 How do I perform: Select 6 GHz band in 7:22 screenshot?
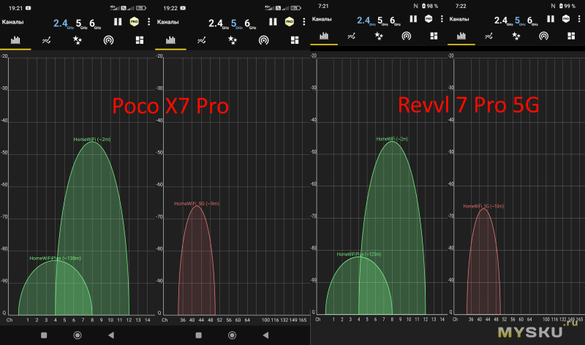click(532, 21)
